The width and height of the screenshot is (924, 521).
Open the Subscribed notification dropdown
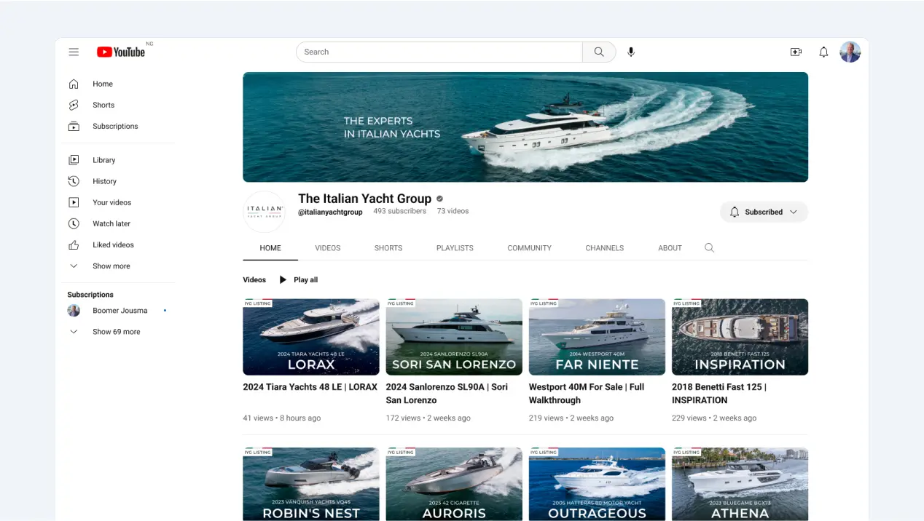tap(764, 212)
